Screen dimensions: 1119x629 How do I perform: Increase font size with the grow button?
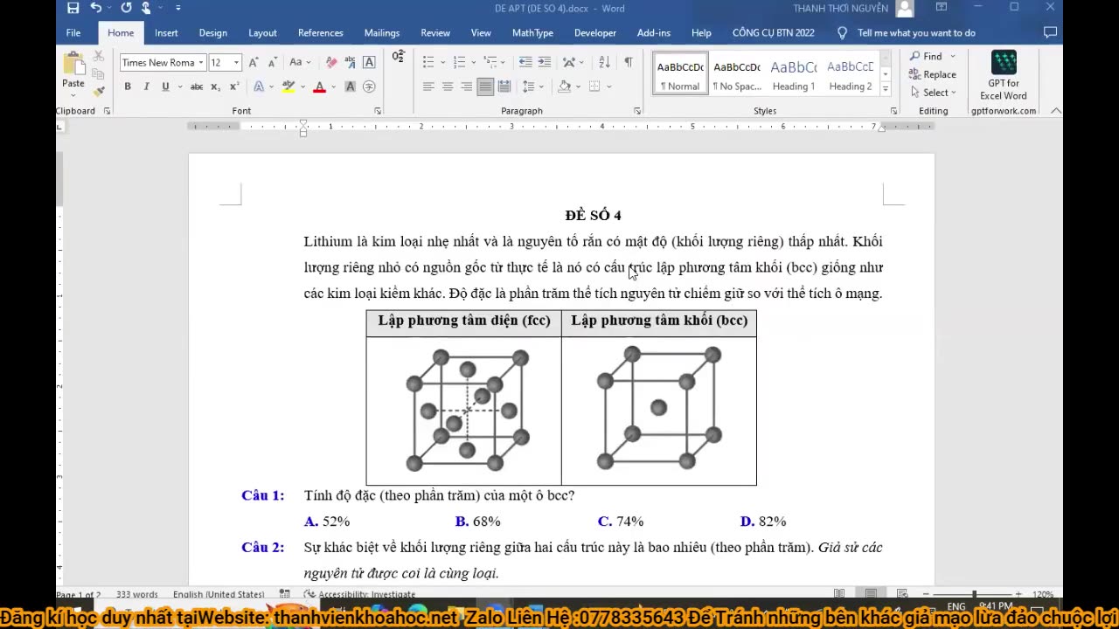point(254,62)
